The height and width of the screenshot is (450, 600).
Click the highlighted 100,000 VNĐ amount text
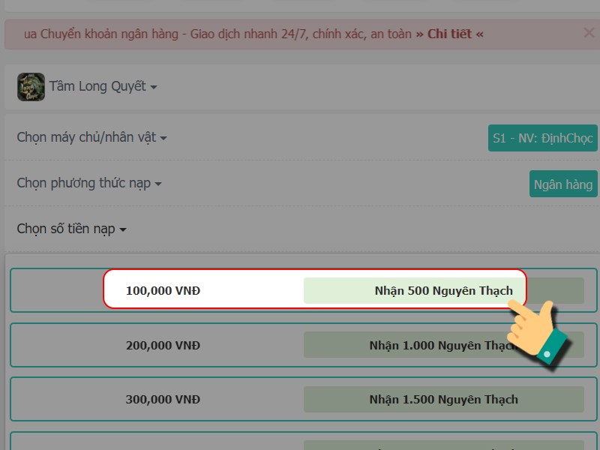tap(162, 290)
